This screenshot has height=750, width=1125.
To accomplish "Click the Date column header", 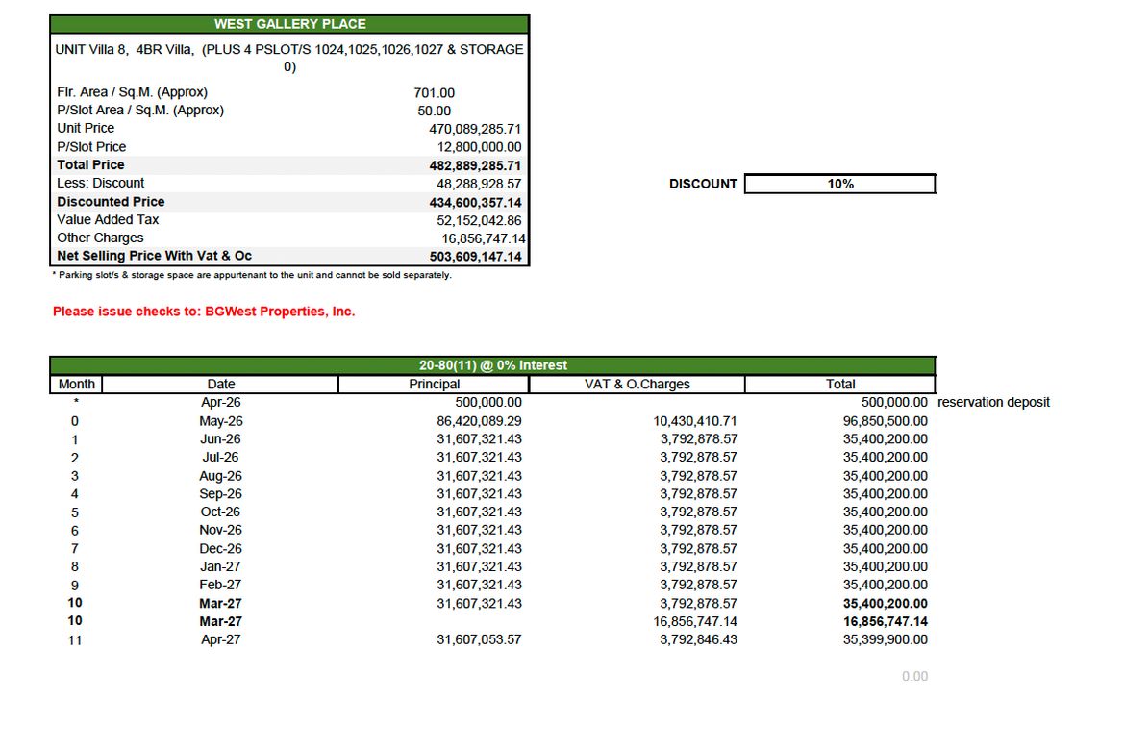I will click(x=221, y=384).
